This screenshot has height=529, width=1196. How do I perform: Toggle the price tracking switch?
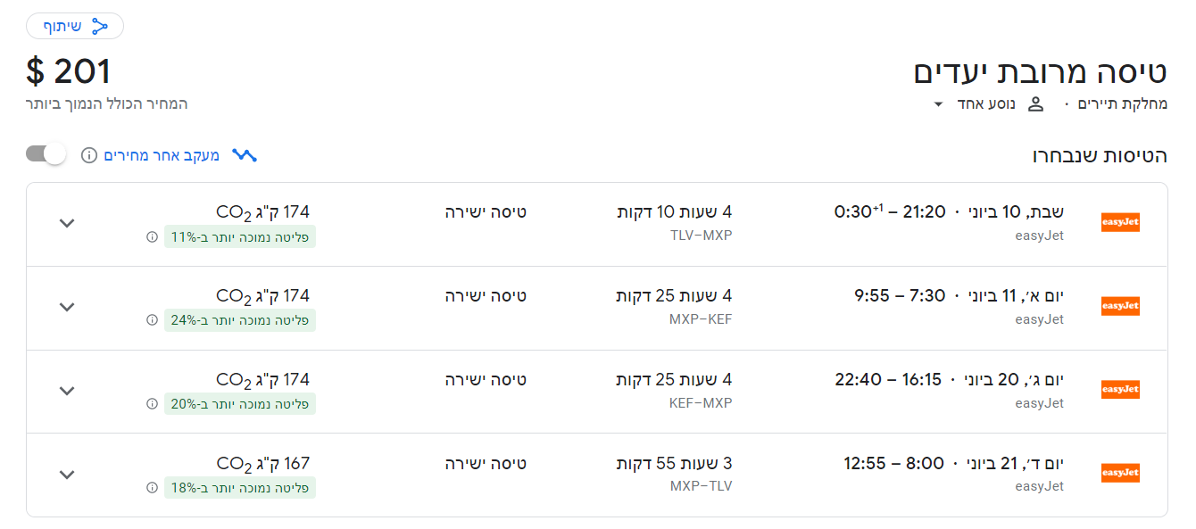click(x=46, y=154)
